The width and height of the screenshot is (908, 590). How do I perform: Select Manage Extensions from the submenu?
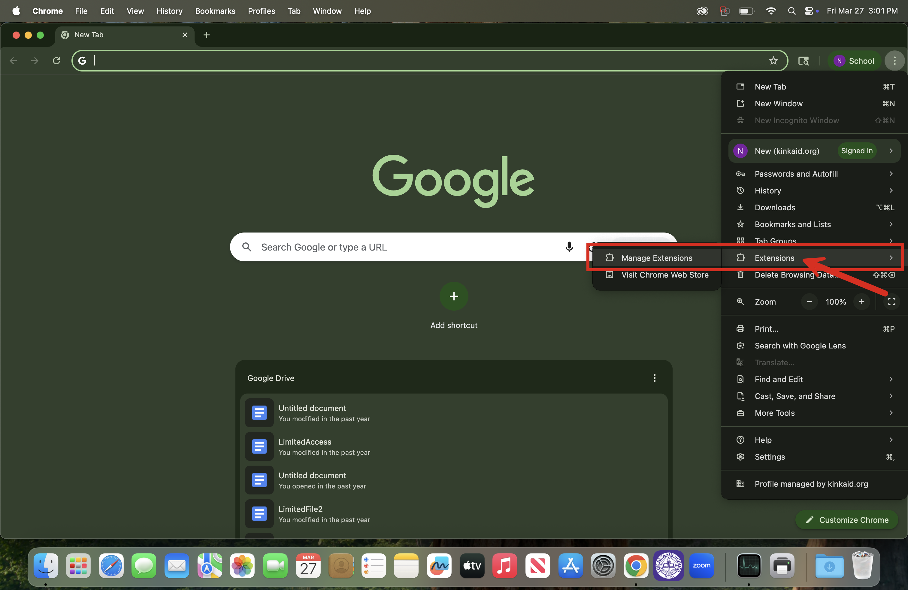656,258
